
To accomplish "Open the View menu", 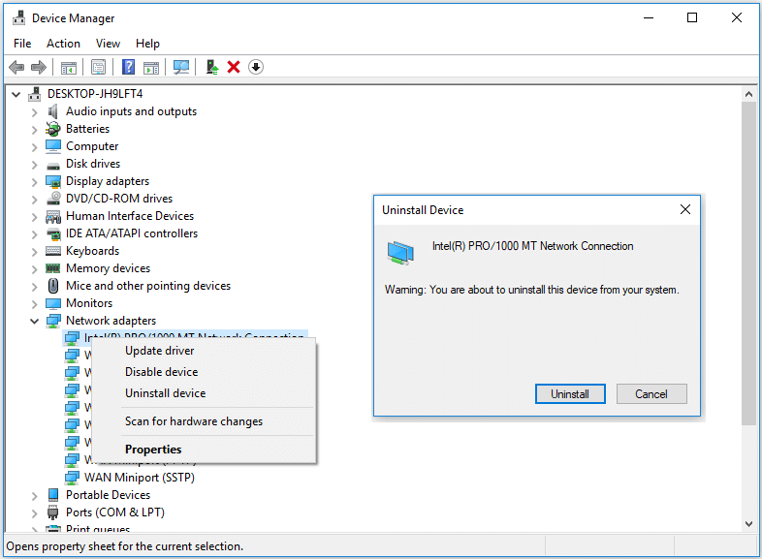I will pos(108,44).
